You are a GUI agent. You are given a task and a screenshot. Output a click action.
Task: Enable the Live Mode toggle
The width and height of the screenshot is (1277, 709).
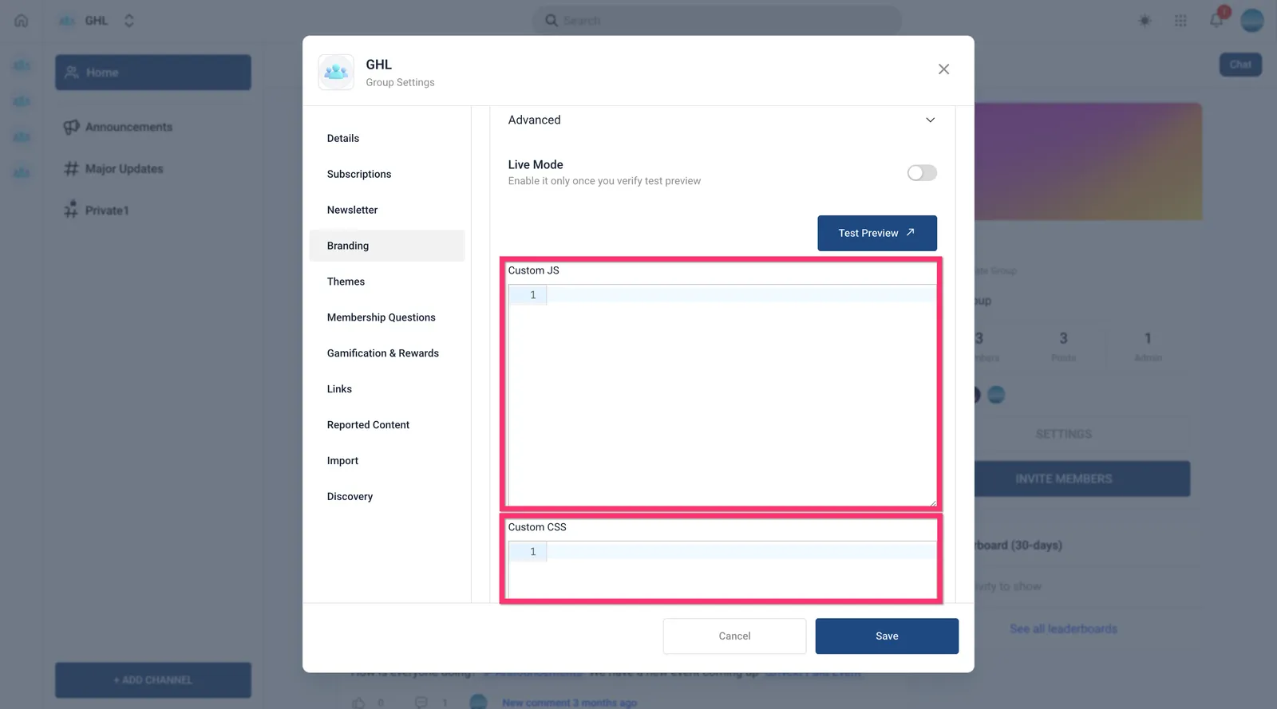point(922,173)
